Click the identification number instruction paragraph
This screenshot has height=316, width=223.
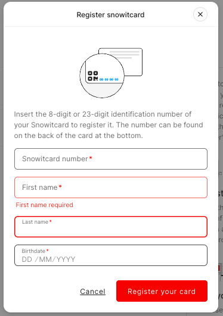tap(109, 125)
